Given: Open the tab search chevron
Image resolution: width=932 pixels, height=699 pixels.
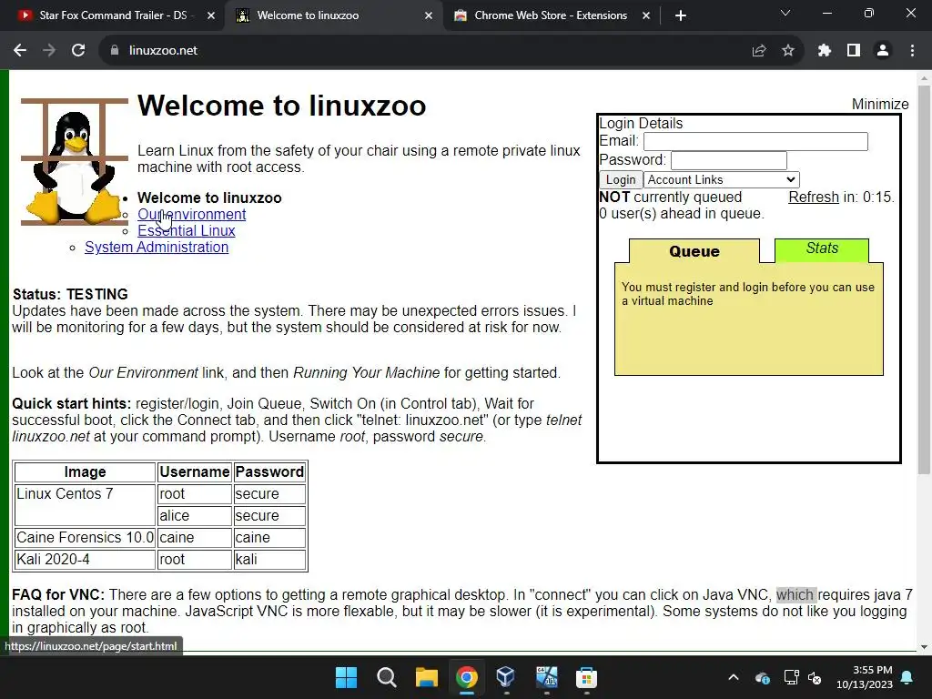Looking at the screenshot, I should [x=785, y=13].
